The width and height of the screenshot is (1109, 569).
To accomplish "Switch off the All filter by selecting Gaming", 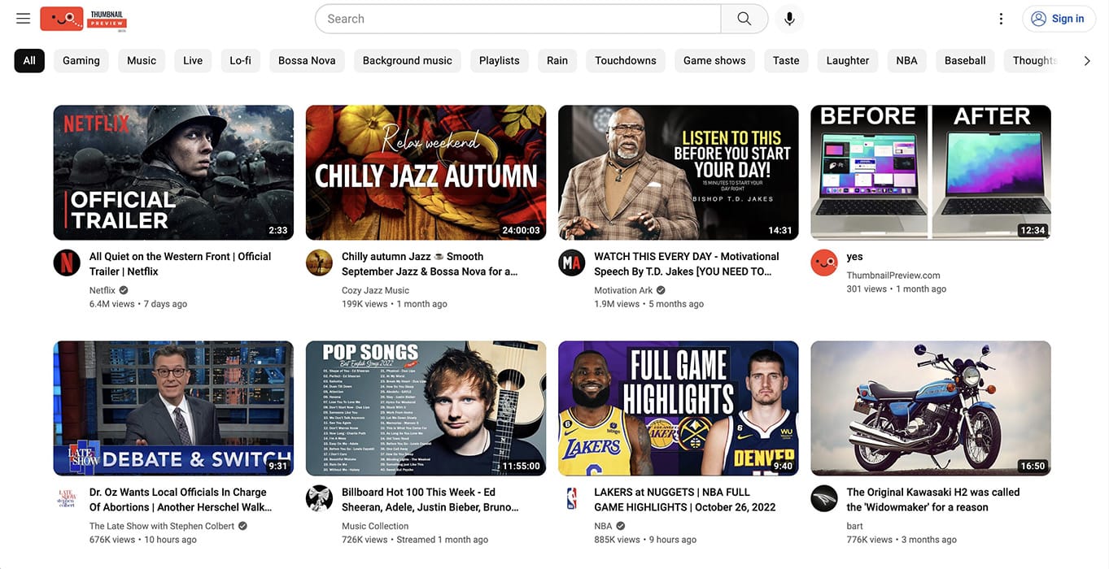I will click(81, 59).
